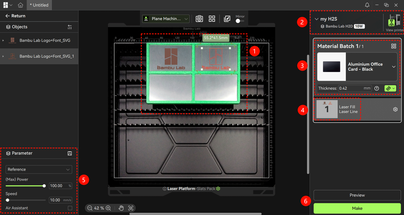
Task: Click the Laser Platform info icon
Action: tap(164, 189)
